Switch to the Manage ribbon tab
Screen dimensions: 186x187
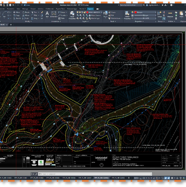[x=25, y=9]
